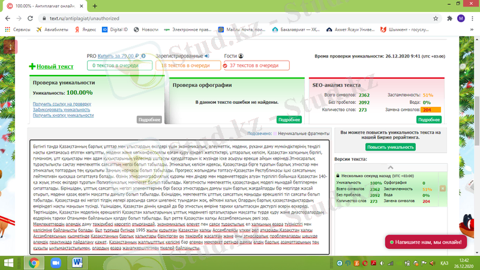The width and height of the screenshot is (480, 270).
Task: Click Получить кнопку уникальности link
Action: click(63, 115)
